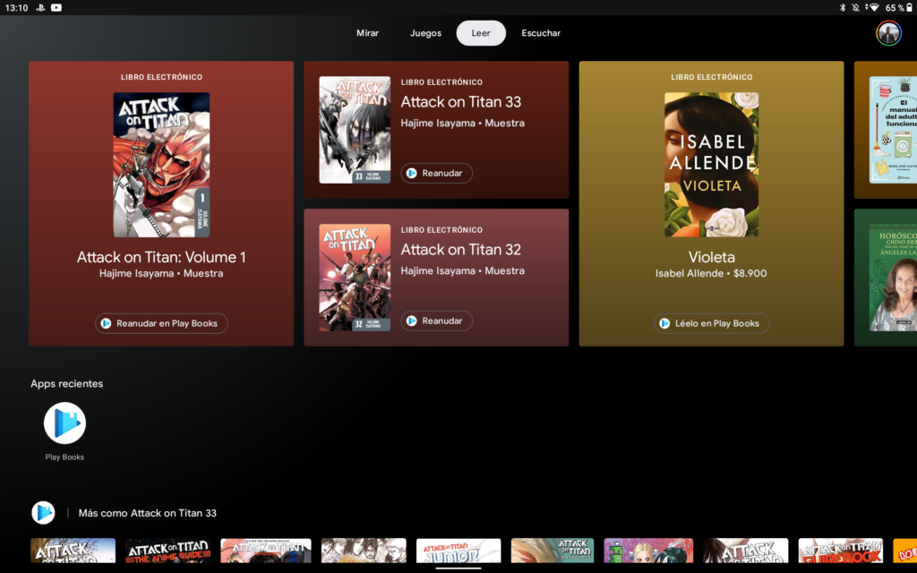Resume reading Attack on Titan 33
Viewport: 917px width, 573px height.
(x=436, y=173)
